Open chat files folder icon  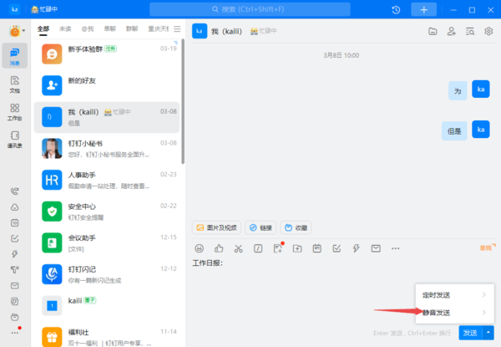click(433, 31)
